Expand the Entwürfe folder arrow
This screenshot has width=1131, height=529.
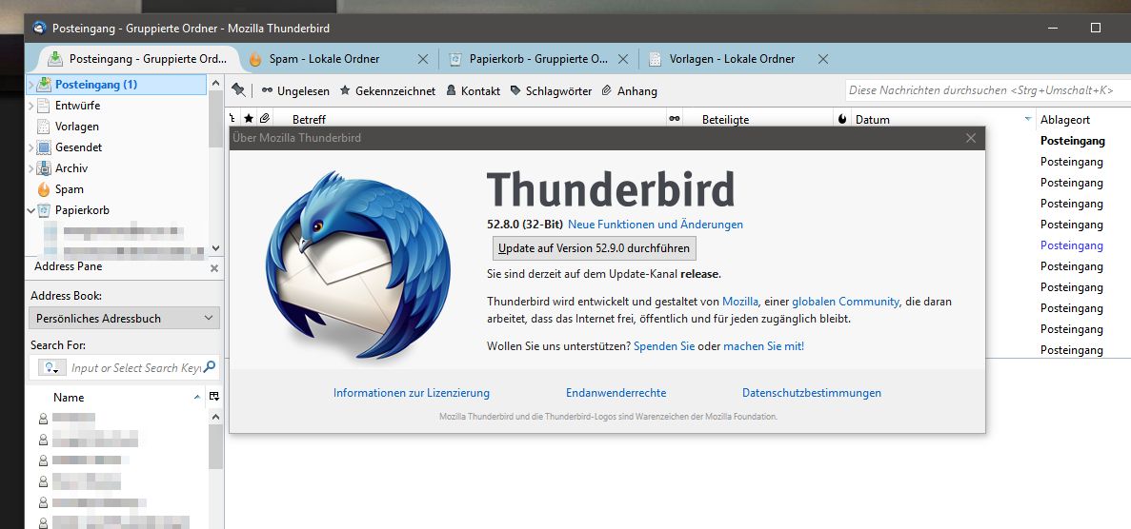(31, 106)
